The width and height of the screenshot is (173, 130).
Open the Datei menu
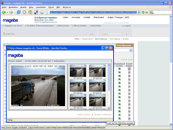(x=4, y=7)
